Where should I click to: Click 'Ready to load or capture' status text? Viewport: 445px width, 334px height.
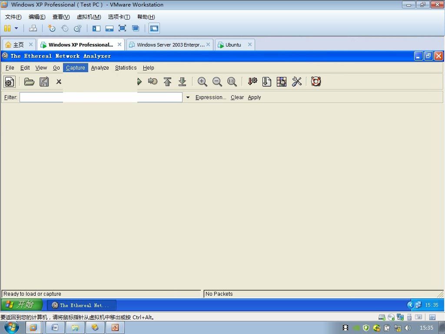(32, 294)
